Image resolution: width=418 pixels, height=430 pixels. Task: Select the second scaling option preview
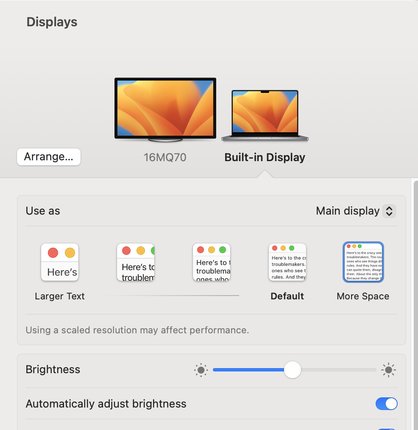point(136,262)
